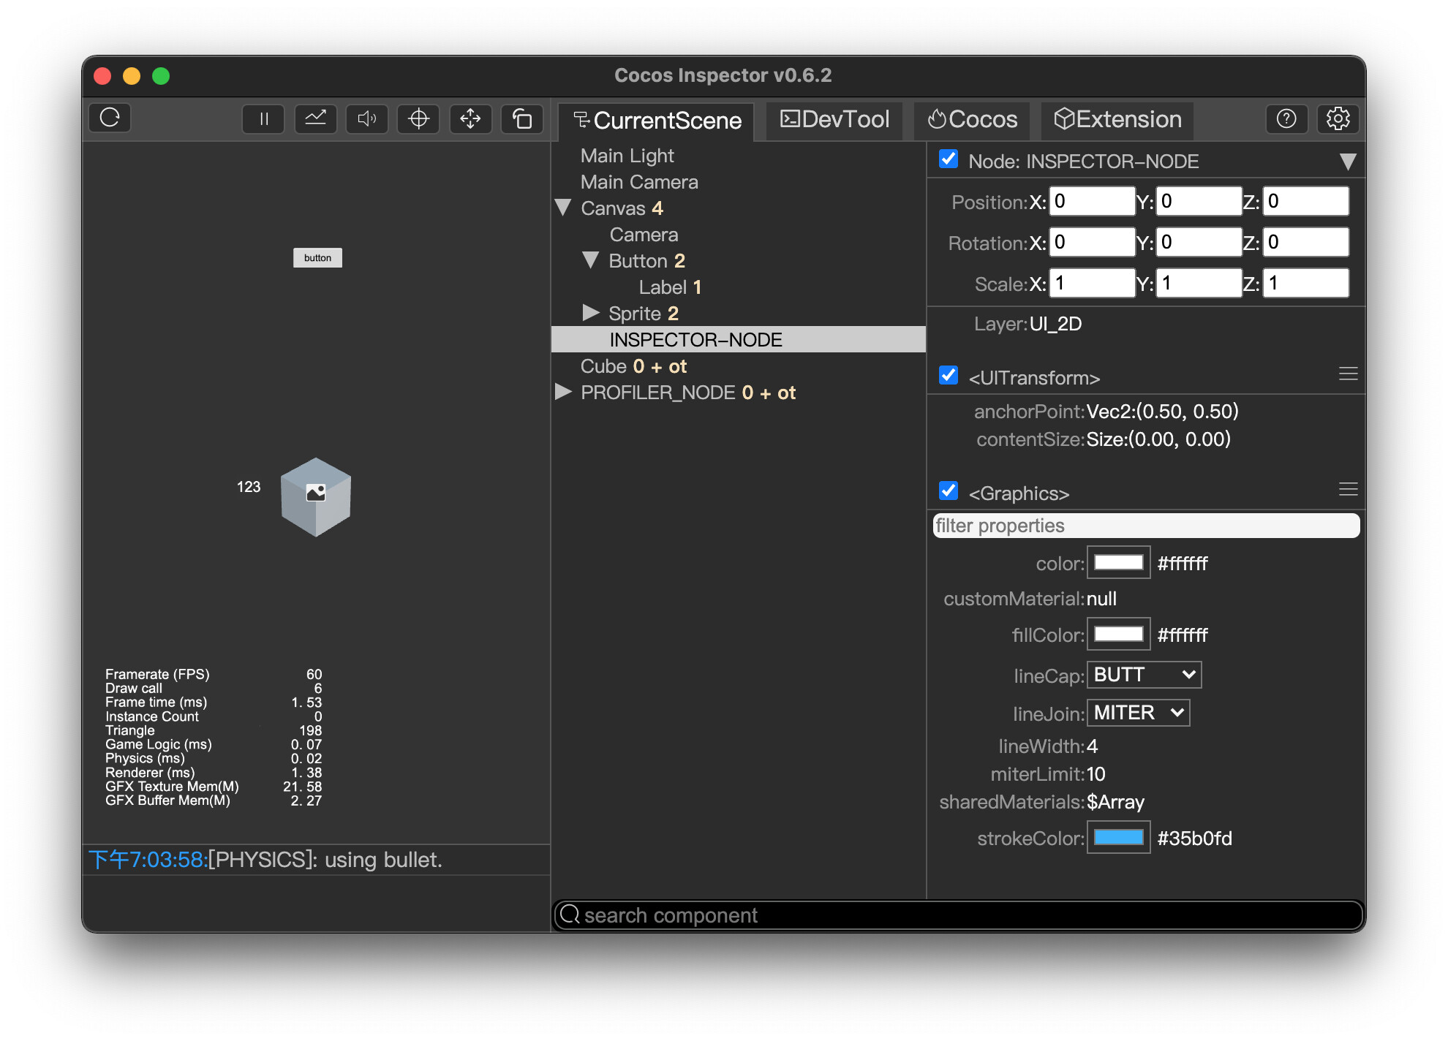Select the Main Camera node

click(x=638, y=182)
